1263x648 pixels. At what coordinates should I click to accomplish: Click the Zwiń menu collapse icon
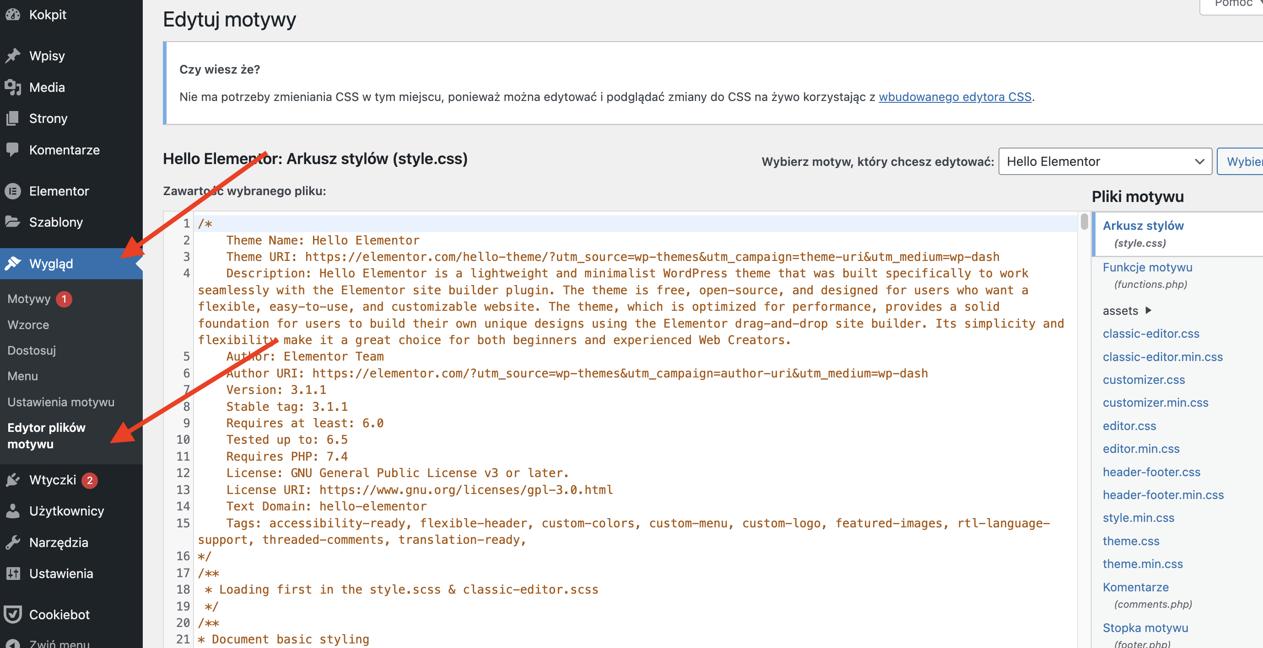13,643
